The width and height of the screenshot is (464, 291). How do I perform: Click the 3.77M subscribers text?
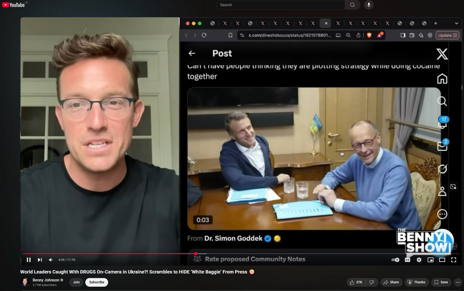click(44, 285)
